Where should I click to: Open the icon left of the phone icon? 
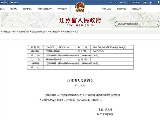[x=144, y=3]
